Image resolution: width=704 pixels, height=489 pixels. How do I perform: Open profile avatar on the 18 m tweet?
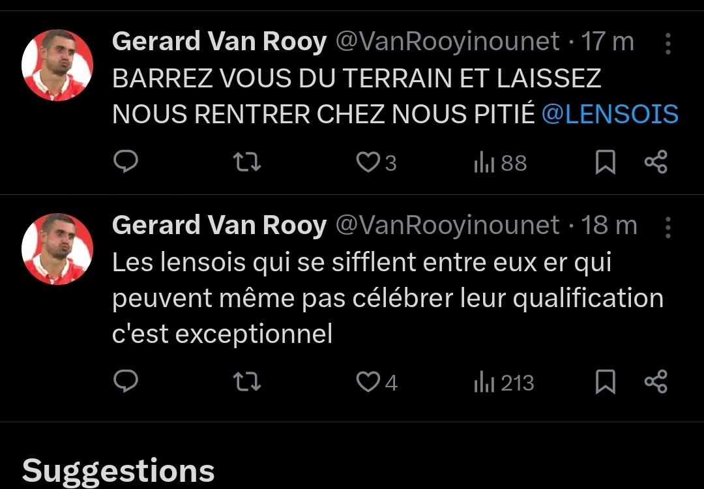[x=57, y=249]
